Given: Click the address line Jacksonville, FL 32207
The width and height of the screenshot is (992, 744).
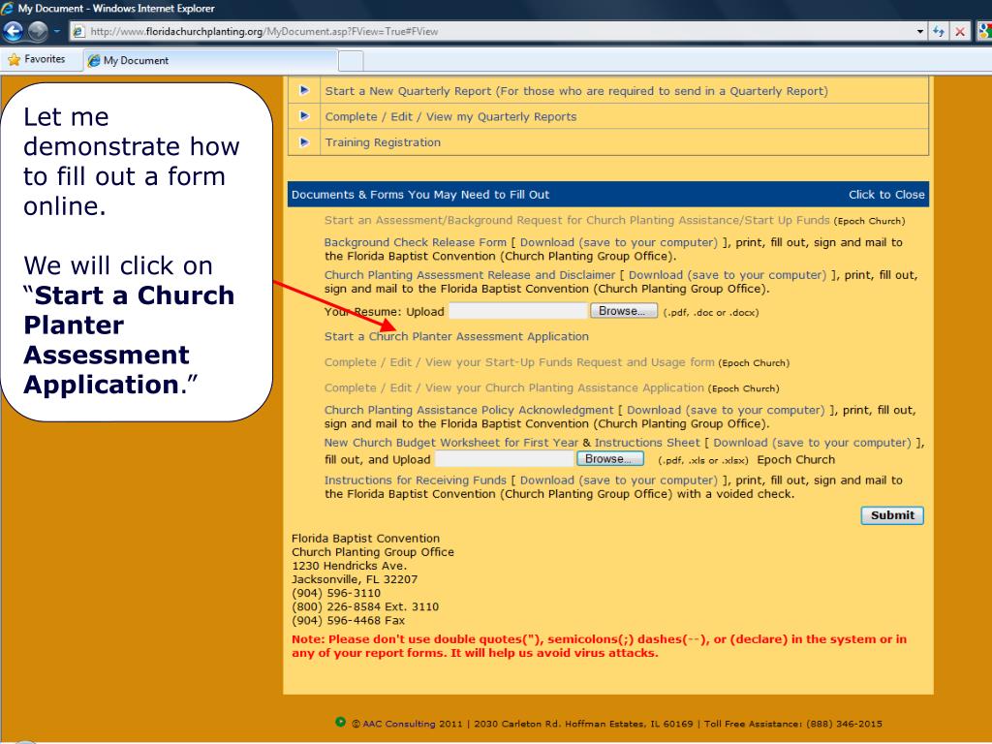Looking at the screenshot, I should pos(355,579).
